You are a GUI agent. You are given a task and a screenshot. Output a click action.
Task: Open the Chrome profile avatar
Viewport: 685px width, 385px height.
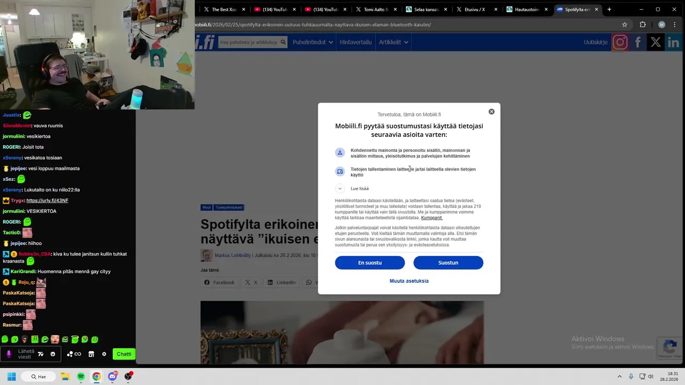point(661,25)
